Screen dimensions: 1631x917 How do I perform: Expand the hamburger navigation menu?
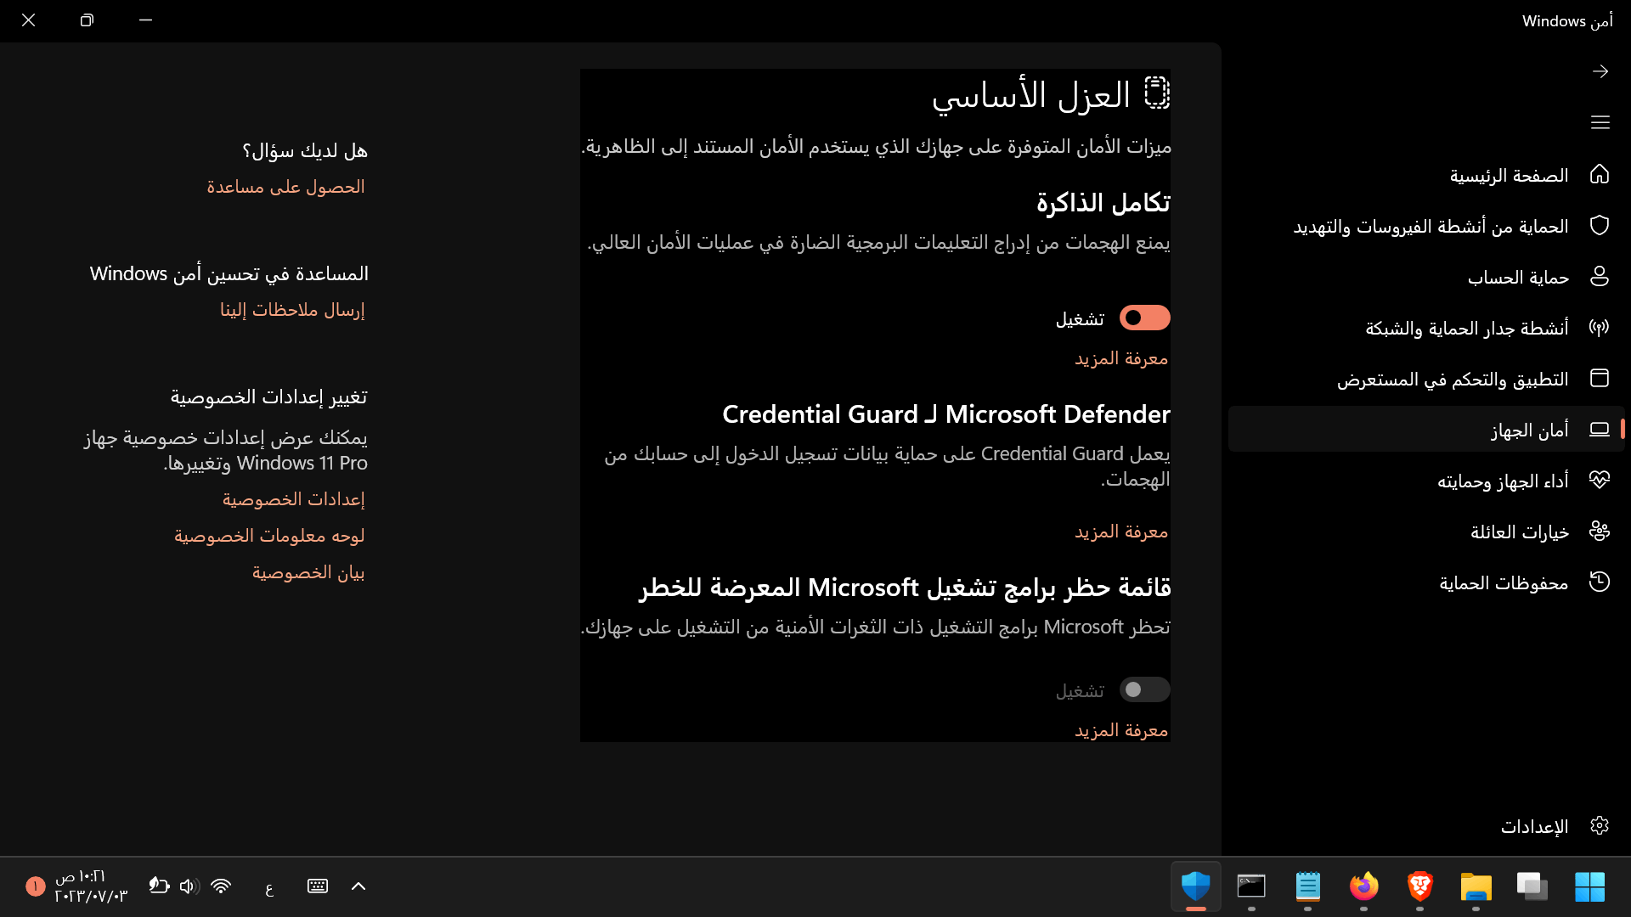pos(1600,123)
